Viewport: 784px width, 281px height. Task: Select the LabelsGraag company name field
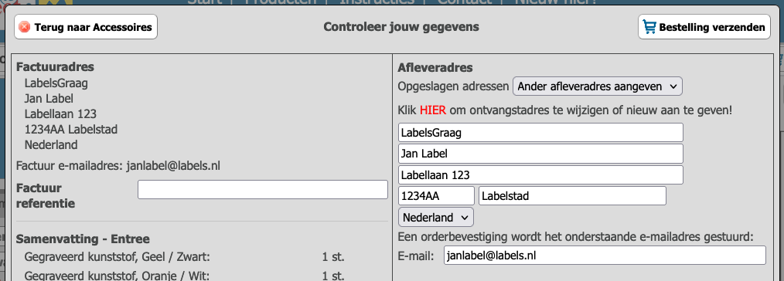pyautogui.click(x=540, y=133)
